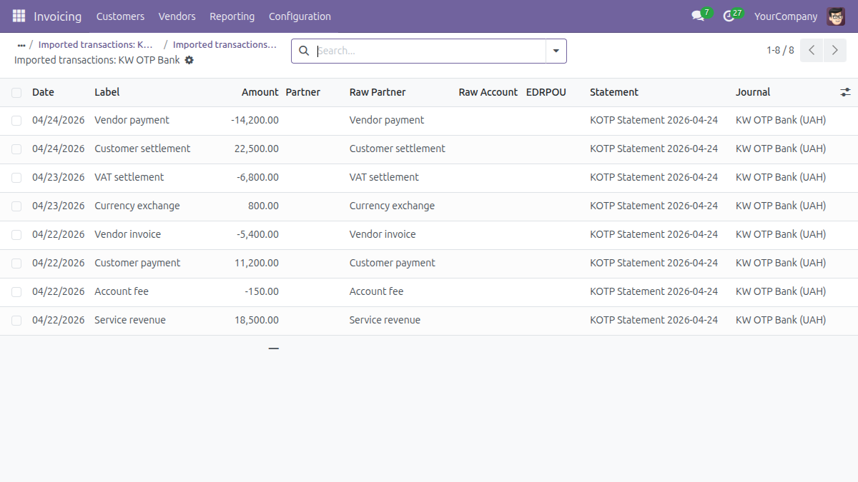Open the 'Vendor invoice' label cell
This screenshot has width=858, height=482.
coord(128,234)
